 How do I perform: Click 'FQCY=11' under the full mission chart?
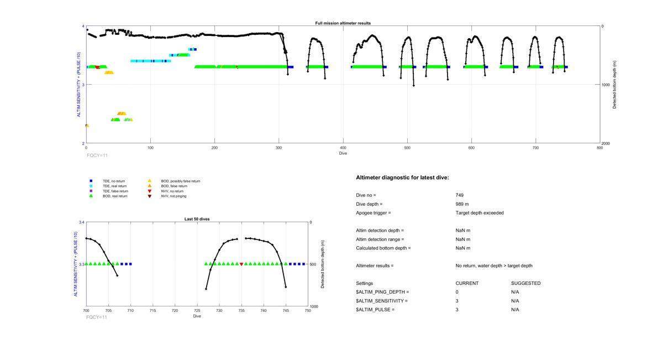tap(97, 155)
